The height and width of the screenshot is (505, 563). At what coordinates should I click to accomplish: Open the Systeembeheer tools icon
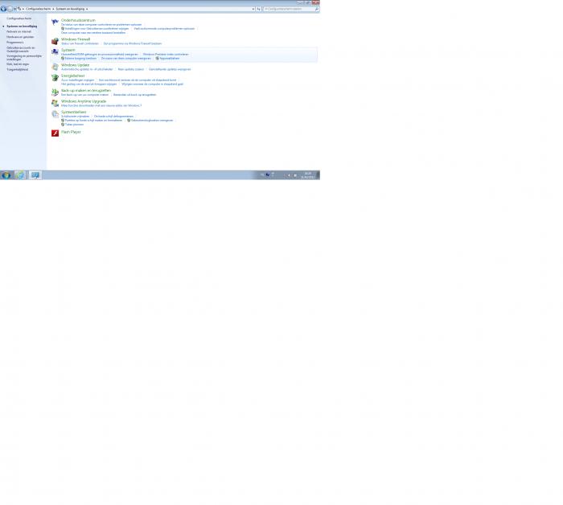click(x=55, y=114)
